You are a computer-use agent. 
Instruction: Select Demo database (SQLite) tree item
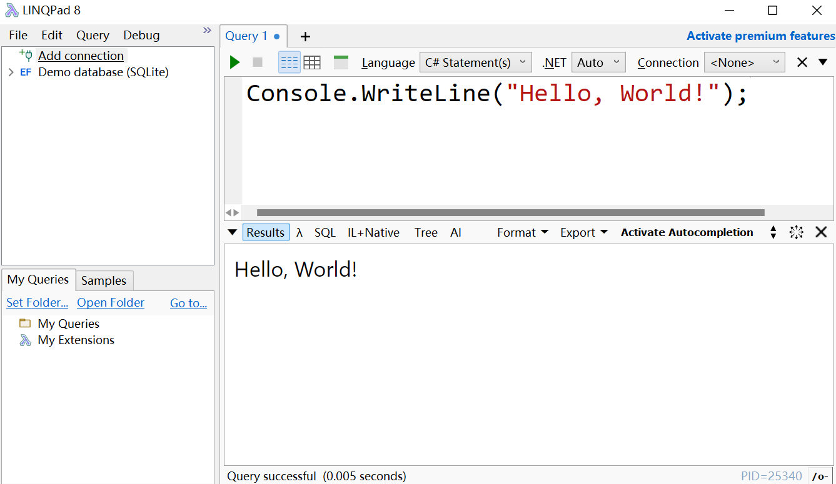pyautogui.click(x=103, y=72)
